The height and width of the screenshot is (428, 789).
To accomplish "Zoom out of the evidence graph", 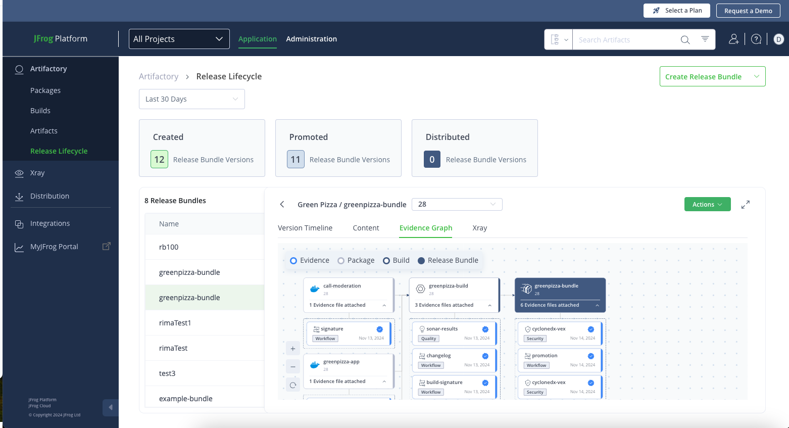I will [x=293, y=367].
